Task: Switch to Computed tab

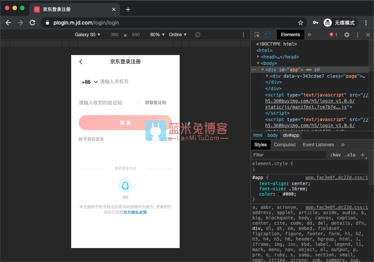Action: click(285, 145)
